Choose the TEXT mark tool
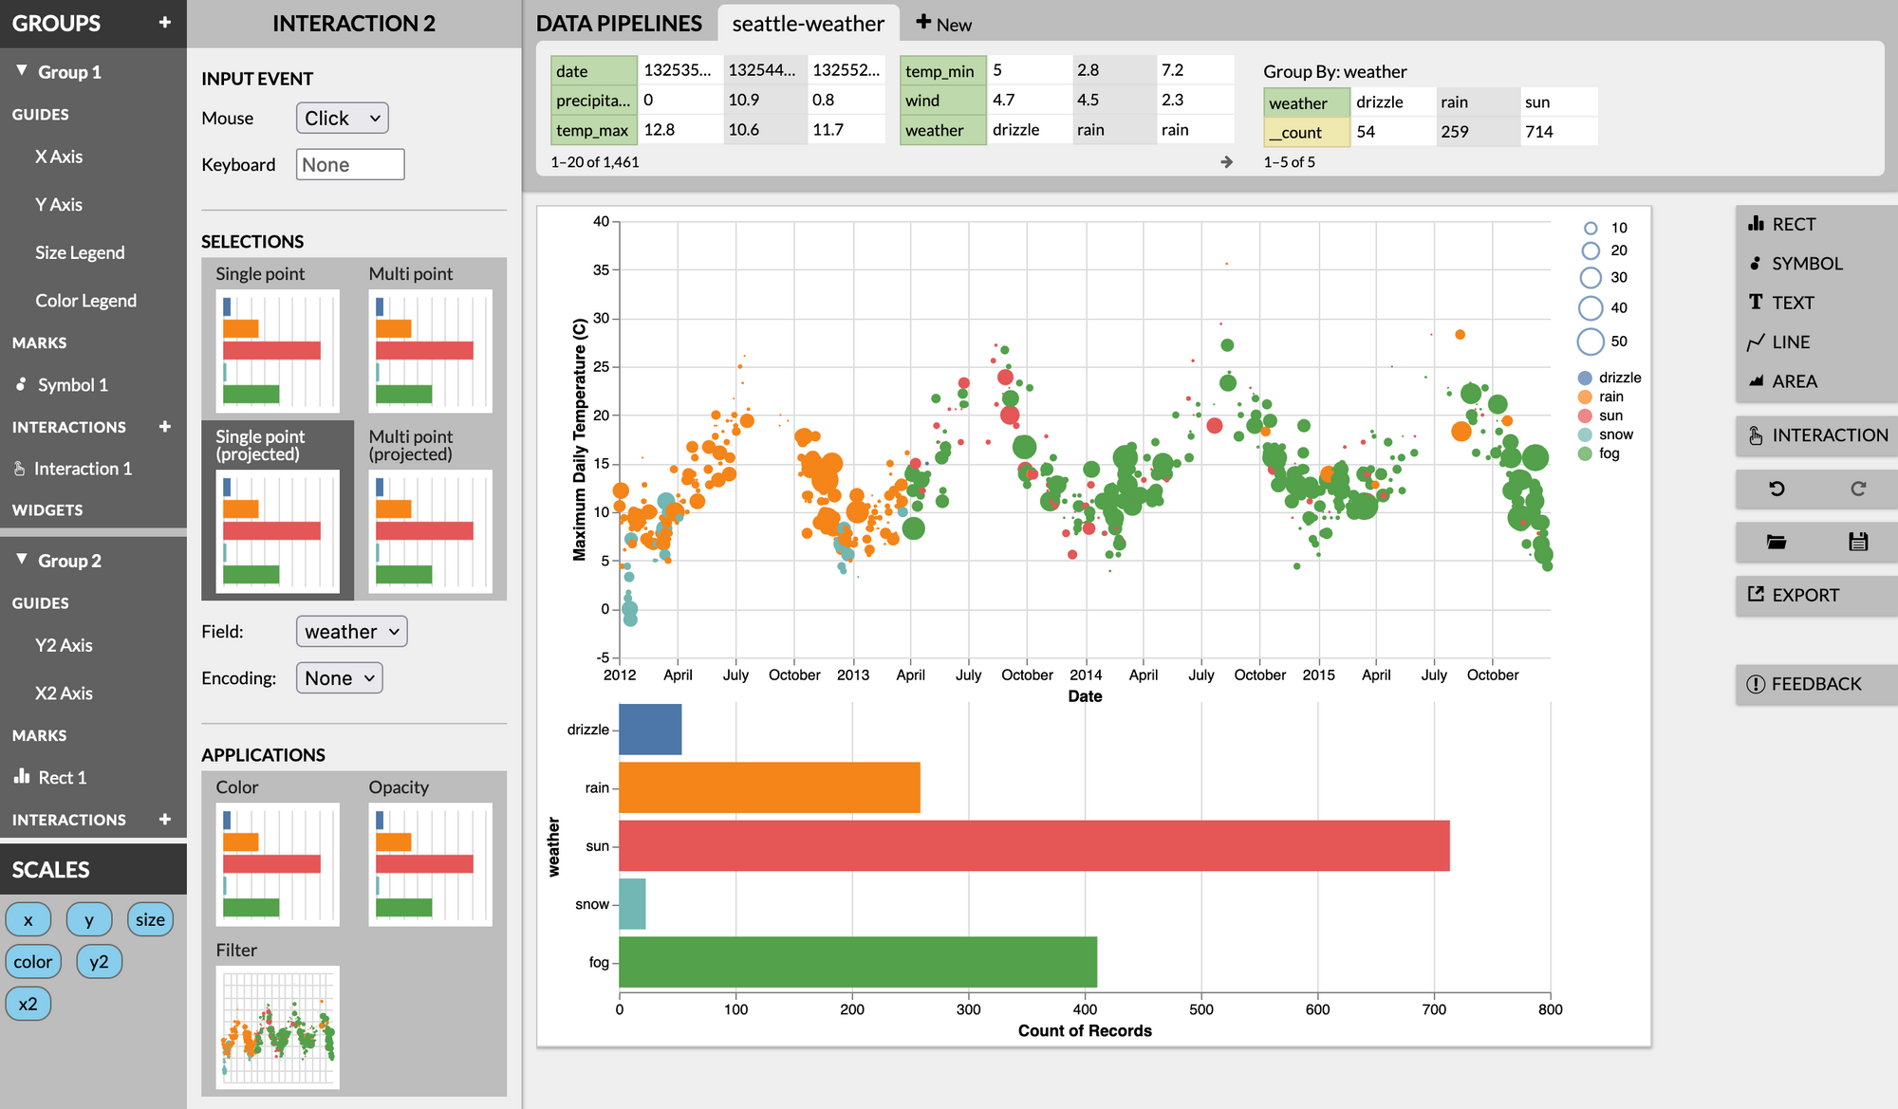The width and height of the screenshot is (1898, 1109). point(1792,303)
